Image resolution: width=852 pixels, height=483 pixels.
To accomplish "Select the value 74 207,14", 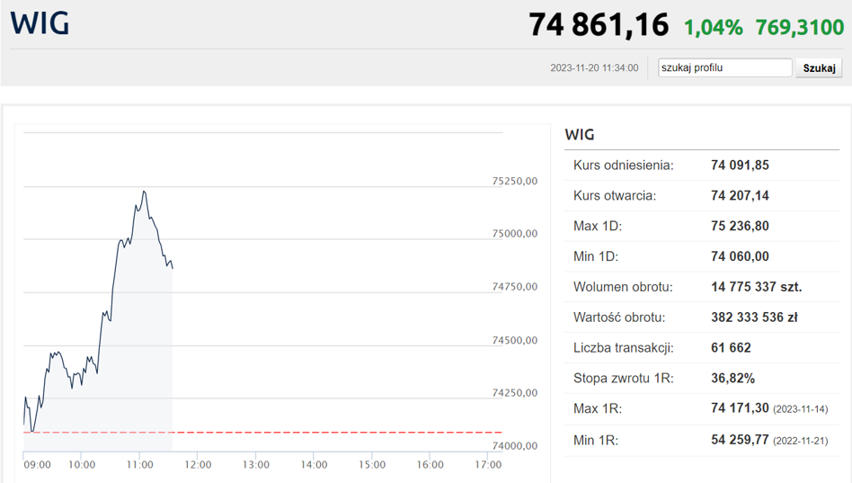I will point(740,196).
